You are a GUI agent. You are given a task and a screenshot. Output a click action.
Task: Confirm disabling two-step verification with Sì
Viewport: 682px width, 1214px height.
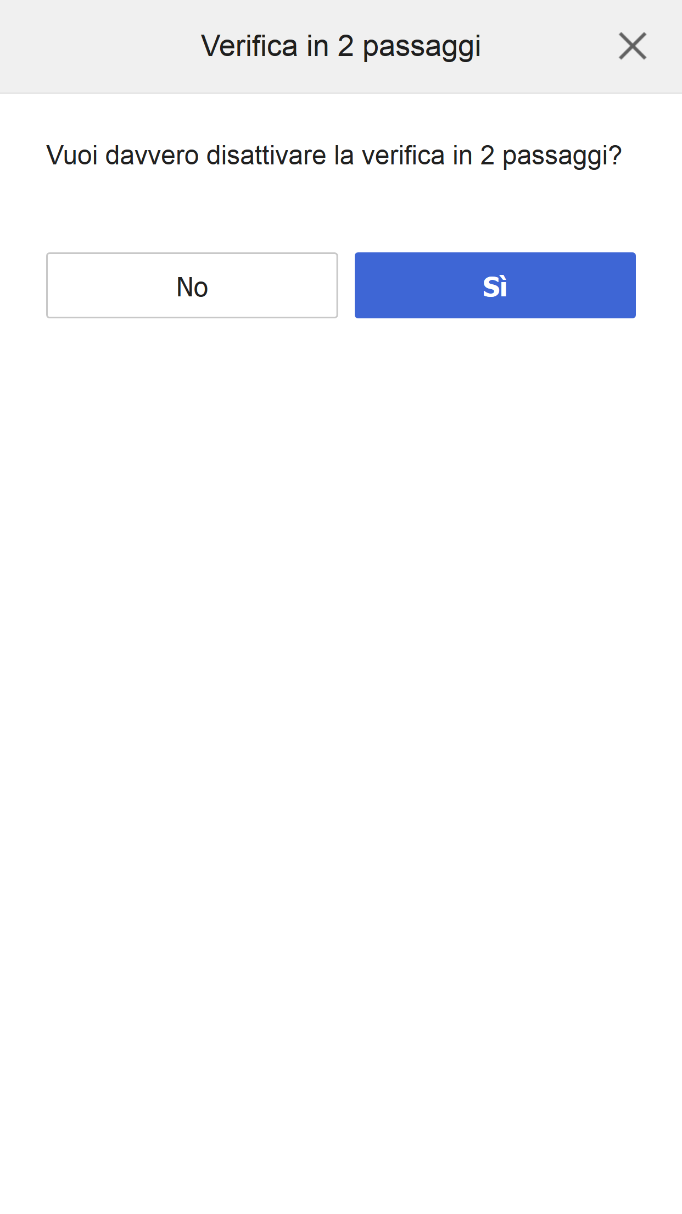pyautogui.click(x=494, y=285)
